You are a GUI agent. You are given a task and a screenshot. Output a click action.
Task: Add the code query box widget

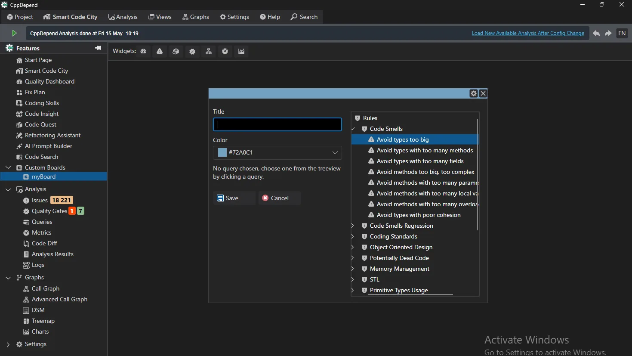click(176, 51)
